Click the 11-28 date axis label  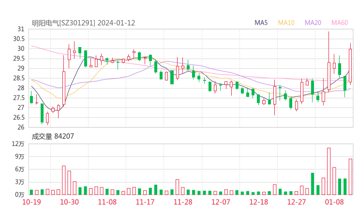click(183, 202)
